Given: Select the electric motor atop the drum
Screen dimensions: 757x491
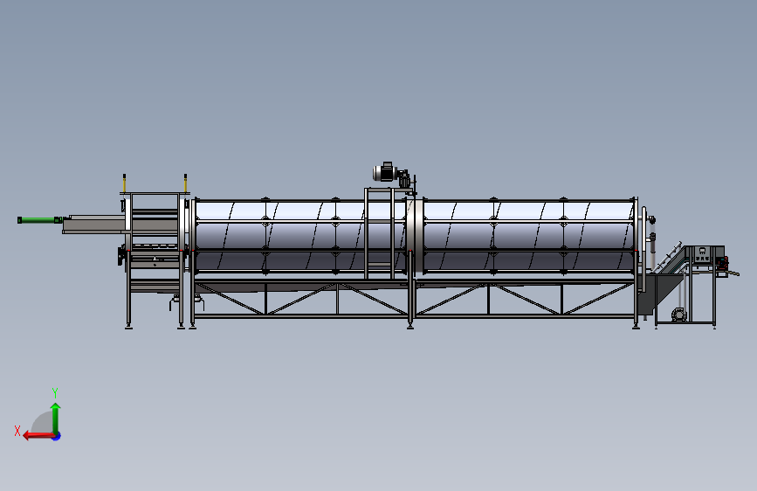Looking at the screenshot, I should 385,172.
